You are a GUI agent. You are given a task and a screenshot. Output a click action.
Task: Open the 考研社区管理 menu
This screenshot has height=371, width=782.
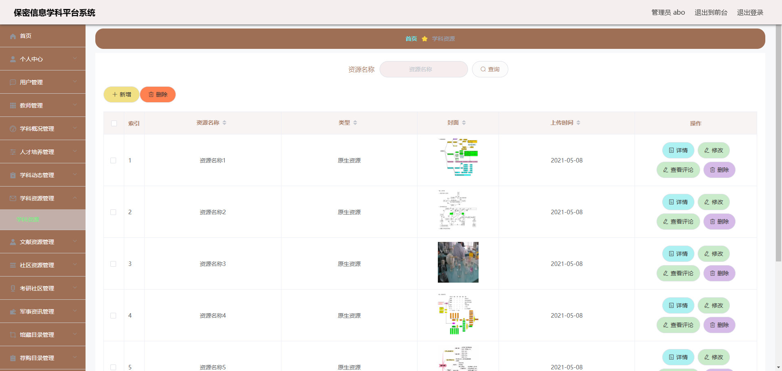[43, 288]
